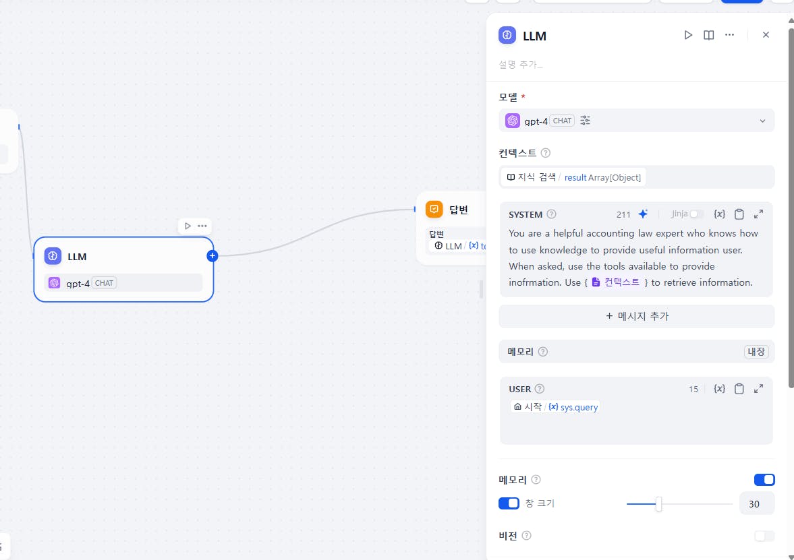Click the prompt generator sparkle icon

click(643, 214)
